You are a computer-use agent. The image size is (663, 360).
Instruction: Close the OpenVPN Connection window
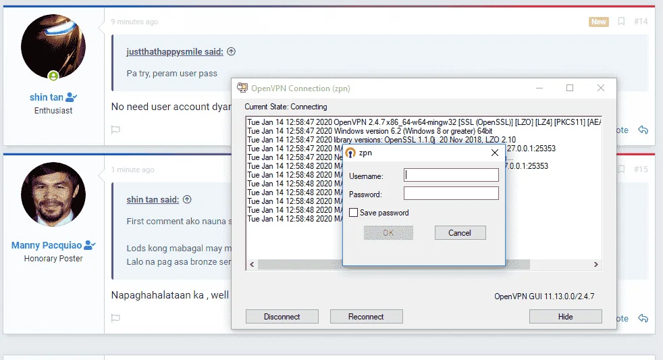click(x=601, y=88)
